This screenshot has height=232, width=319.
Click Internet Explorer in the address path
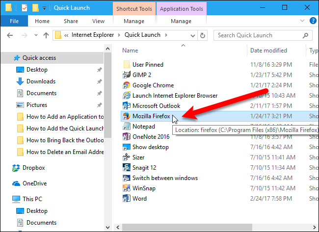[93, 35]
